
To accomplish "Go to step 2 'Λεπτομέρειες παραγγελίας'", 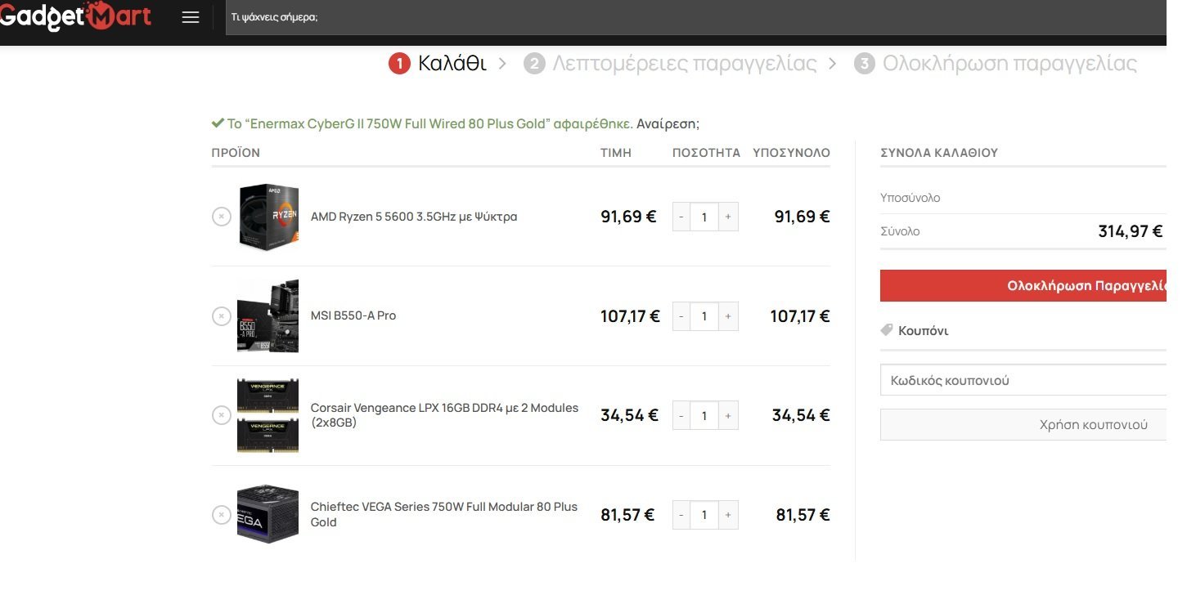I will click(x=670, y=63).
